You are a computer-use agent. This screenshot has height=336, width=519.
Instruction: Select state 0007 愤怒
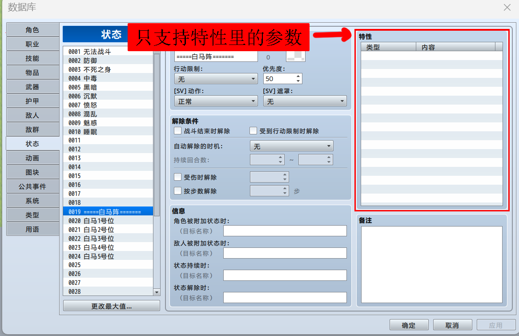[x=108, y=105]
